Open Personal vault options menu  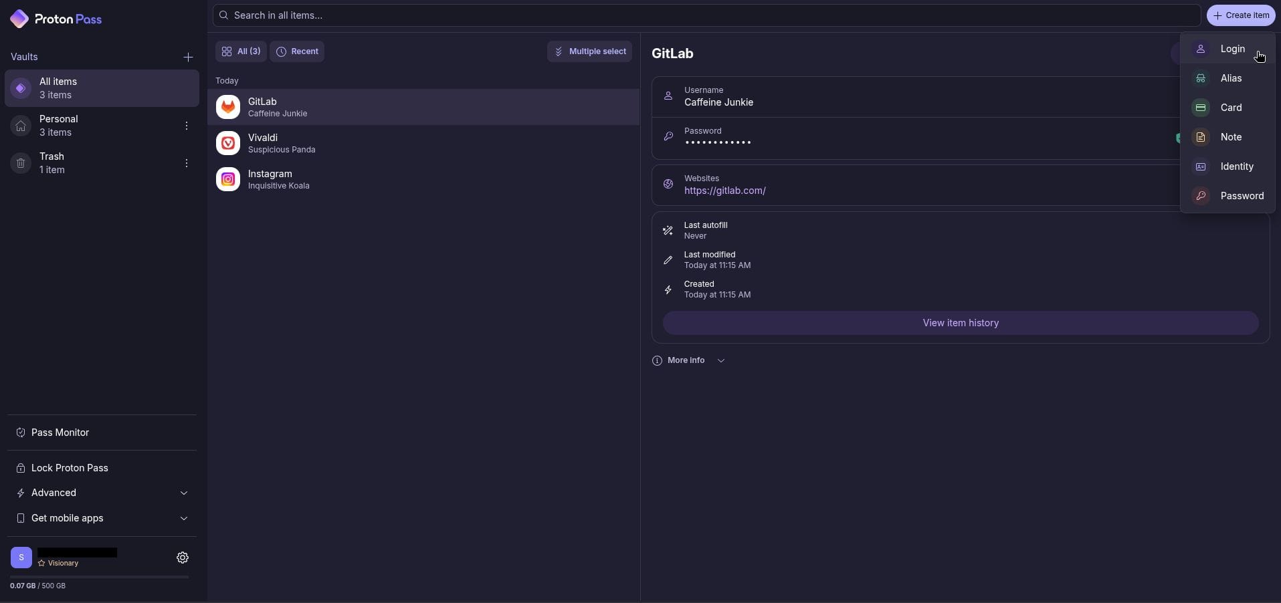tap(187, 126)
